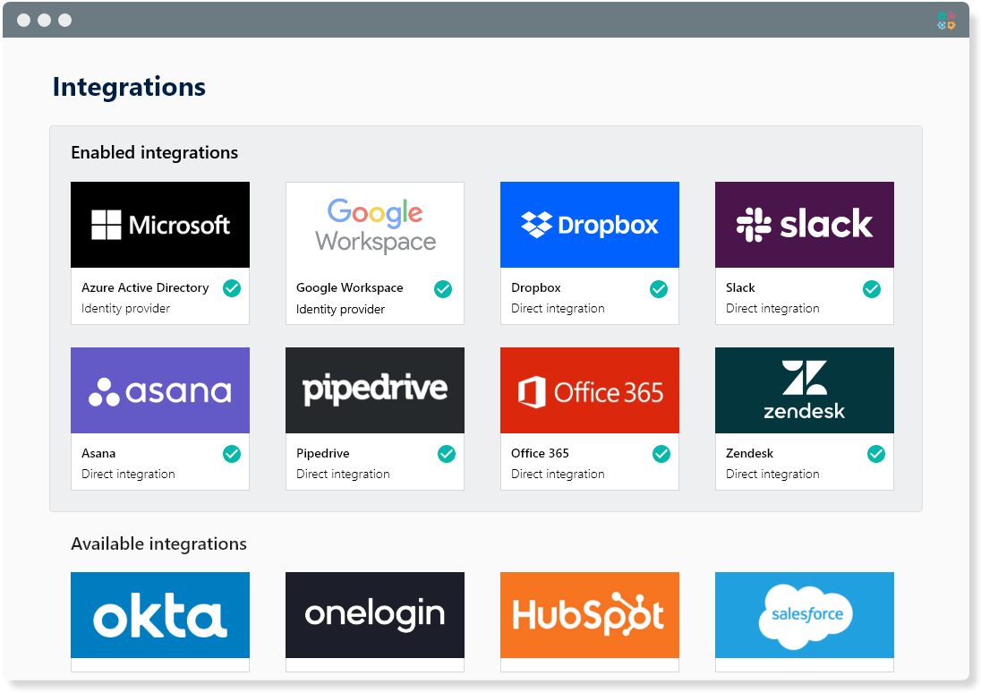Click the Zendesk name label
The image size is (981, 693).
[x=749, y=453]
